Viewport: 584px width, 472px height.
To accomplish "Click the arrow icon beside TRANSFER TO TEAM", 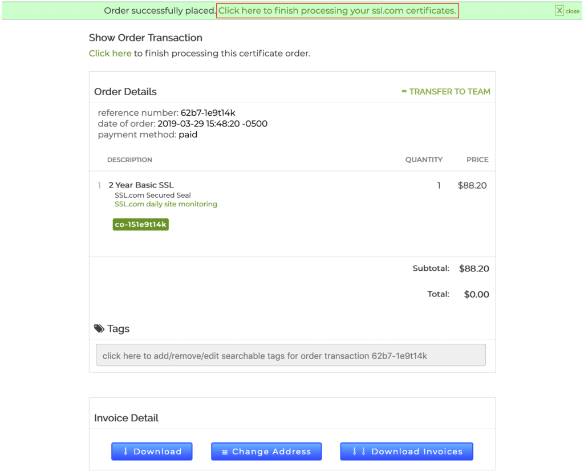I will (404, 91).
